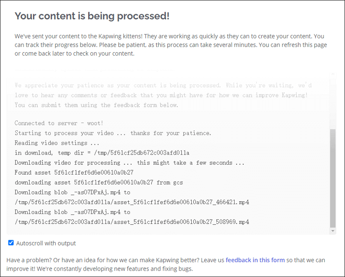Click the "in download, temp dir" log line
The height and width of the screenshot is (277, 345).
pyautogui.click(x=102, y=153)
